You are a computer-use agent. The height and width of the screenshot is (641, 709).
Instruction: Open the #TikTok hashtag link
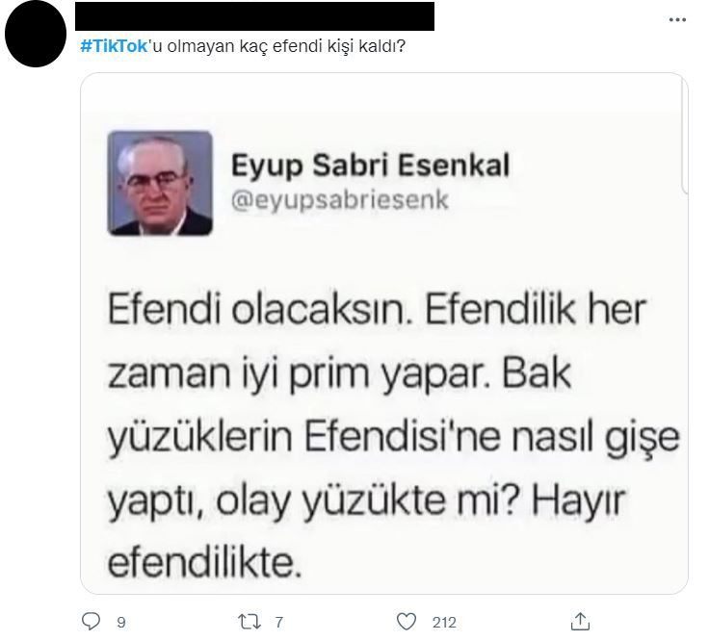(x=114, y=46)
